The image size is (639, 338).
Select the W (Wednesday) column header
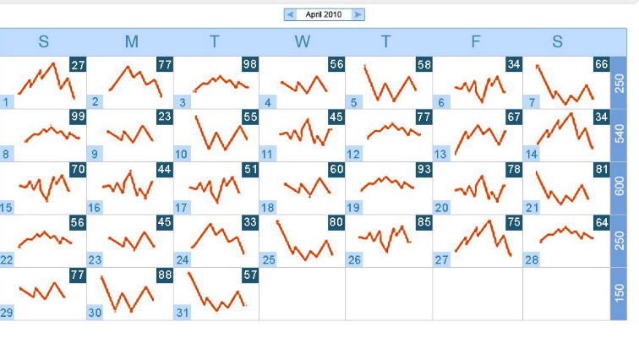(303, 42)
